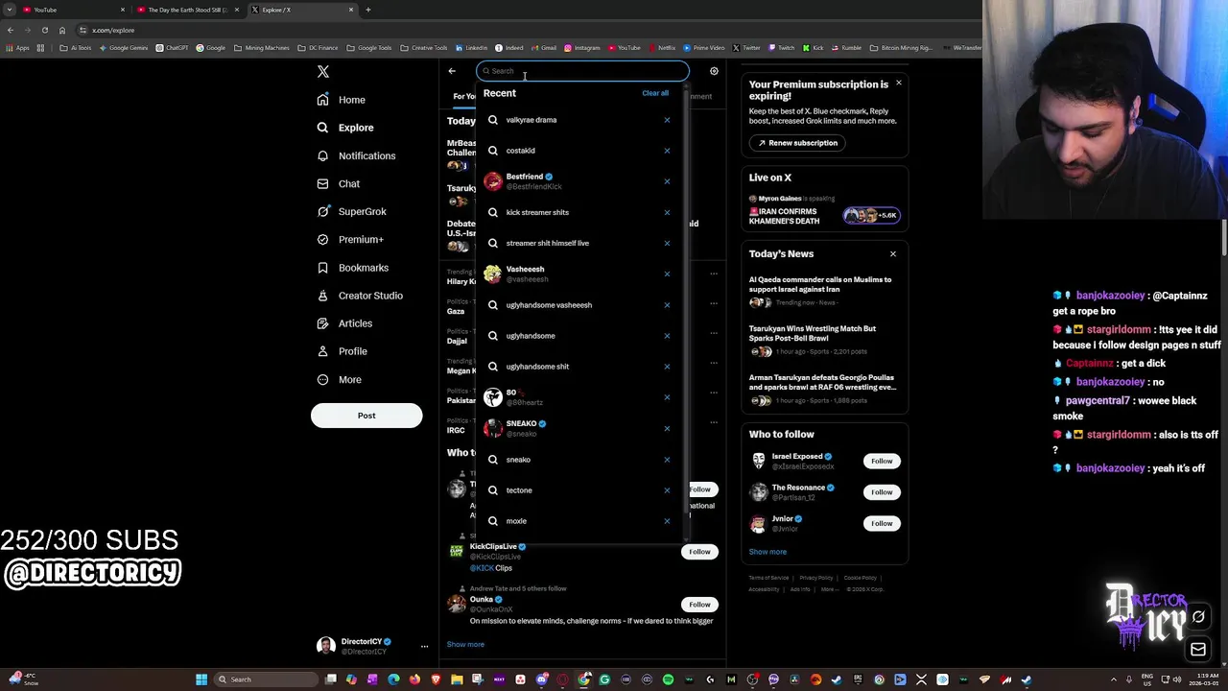Follow Jvnior

point(882,523)
